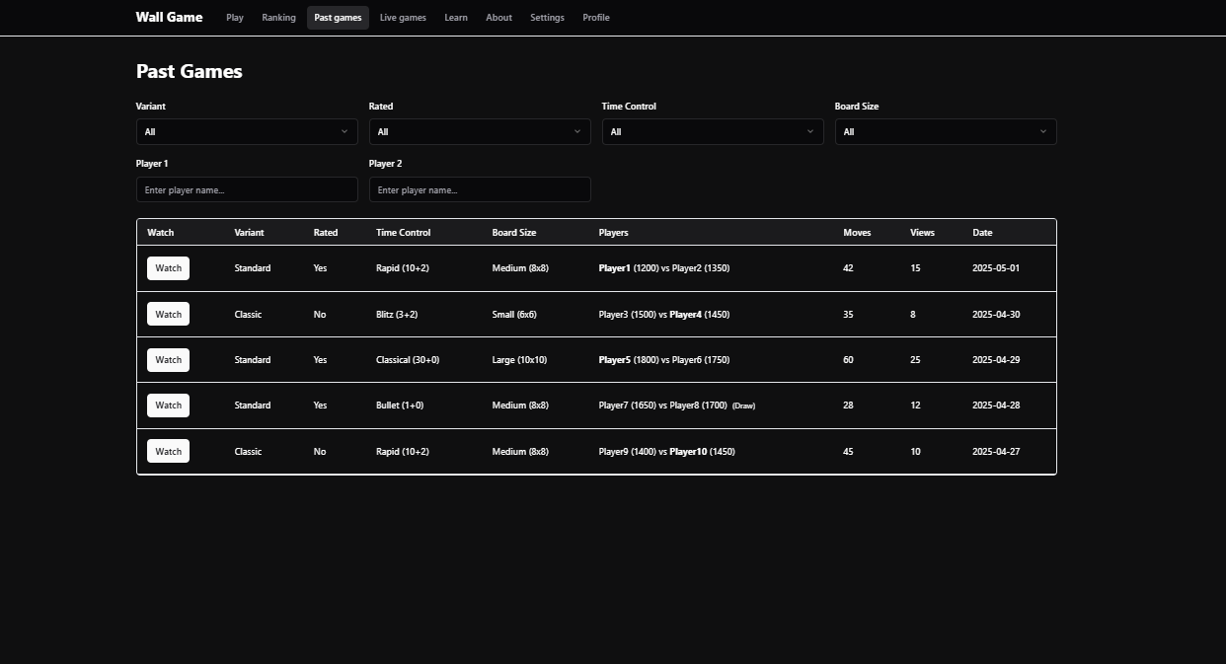Click the Time Control column header

coord(403,233)
